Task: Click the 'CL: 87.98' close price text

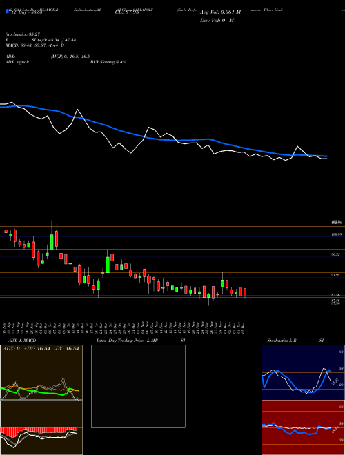Action: 127,12
